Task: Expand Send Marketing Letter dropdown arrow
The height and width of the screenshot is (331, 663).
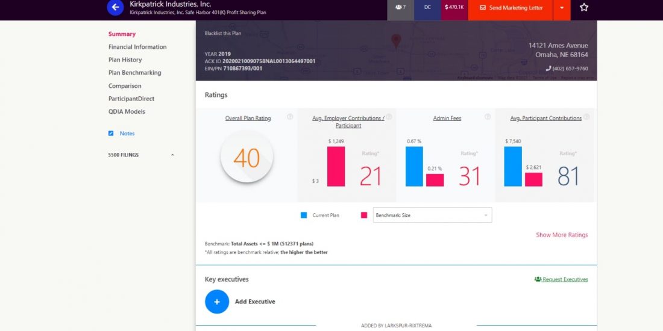Action: coord(562,8)
